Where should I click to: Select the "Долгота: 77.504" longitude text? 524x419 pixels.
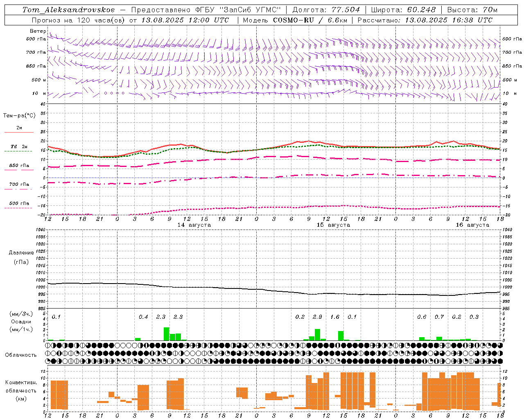point(326,10)
